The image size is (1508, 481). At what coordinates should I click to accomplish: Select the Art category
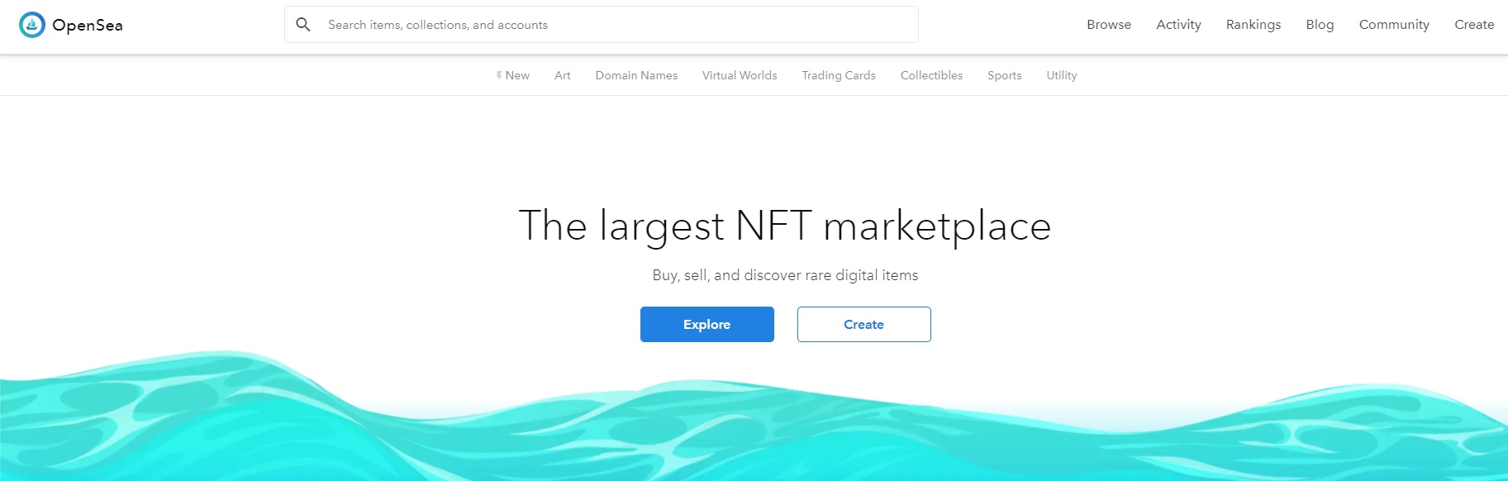click(x=563, y=75)
